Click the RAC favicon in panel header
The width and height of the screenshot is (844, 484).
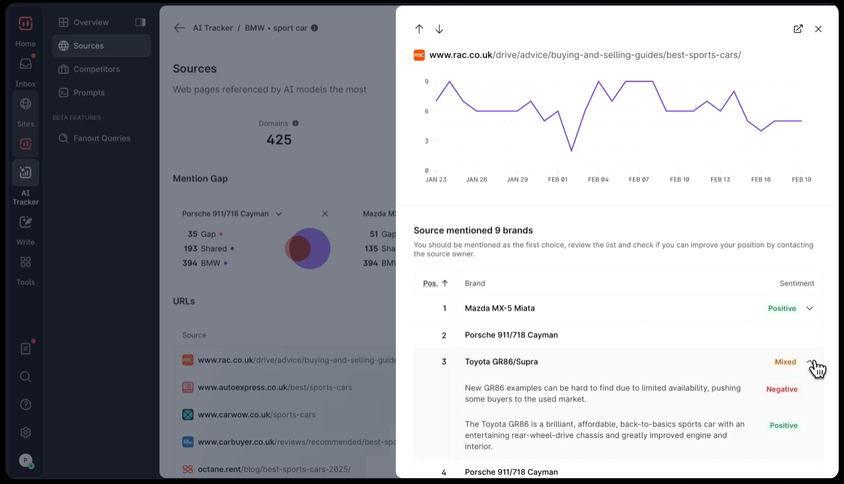point(419,55)
